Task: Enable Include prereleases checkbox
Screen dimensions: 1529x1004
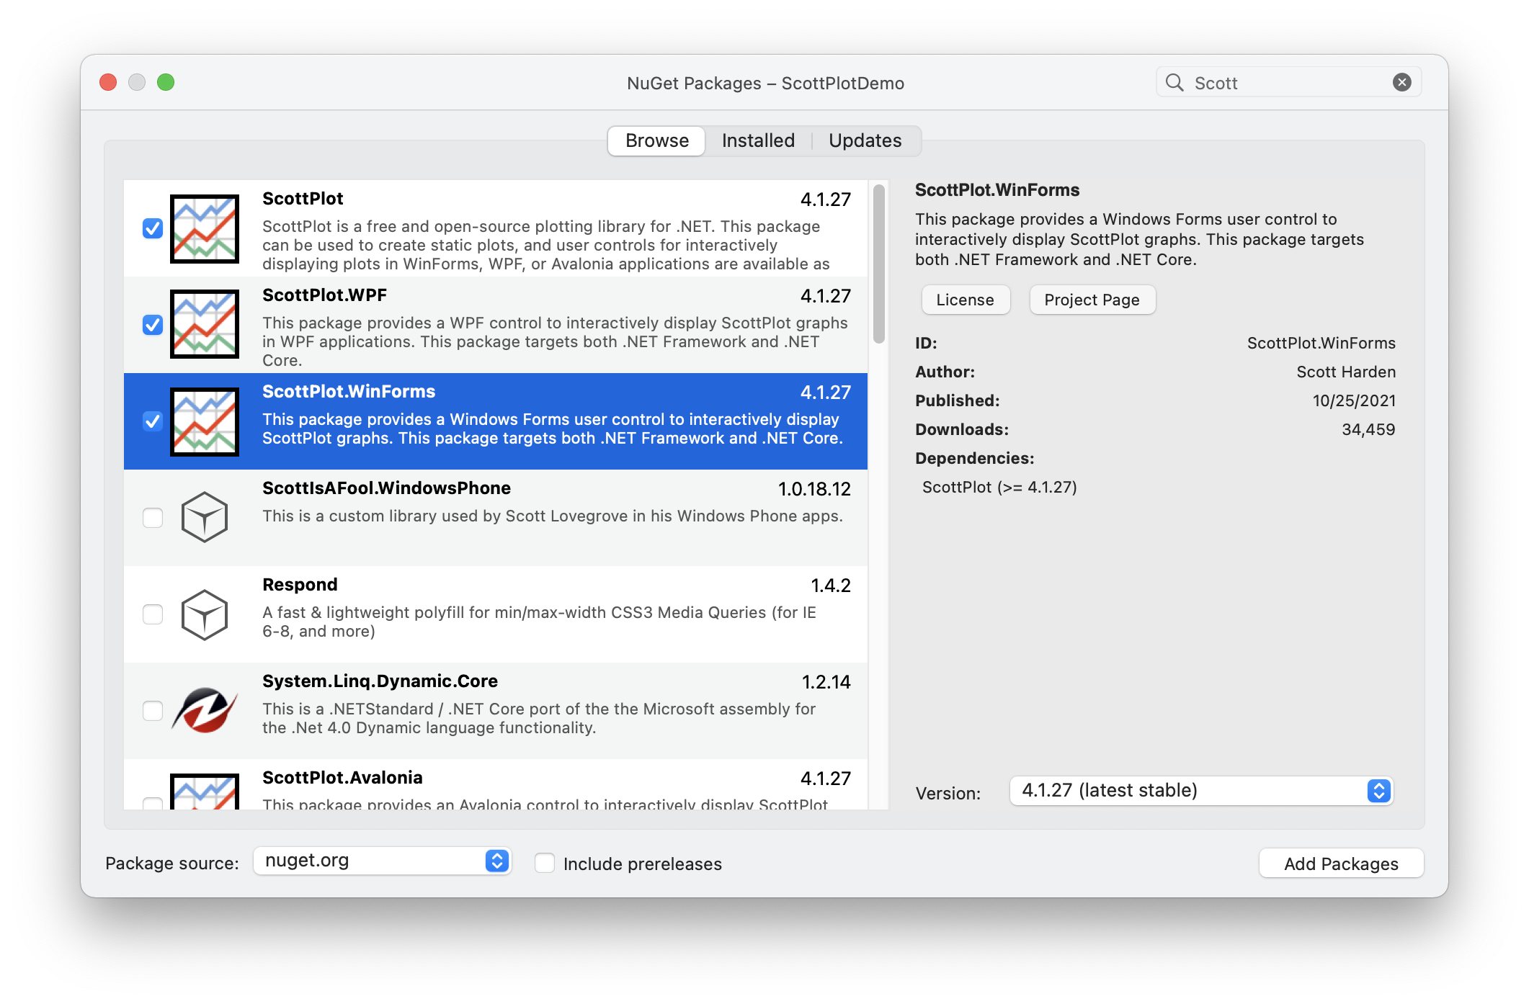Action: coord(545,863)
